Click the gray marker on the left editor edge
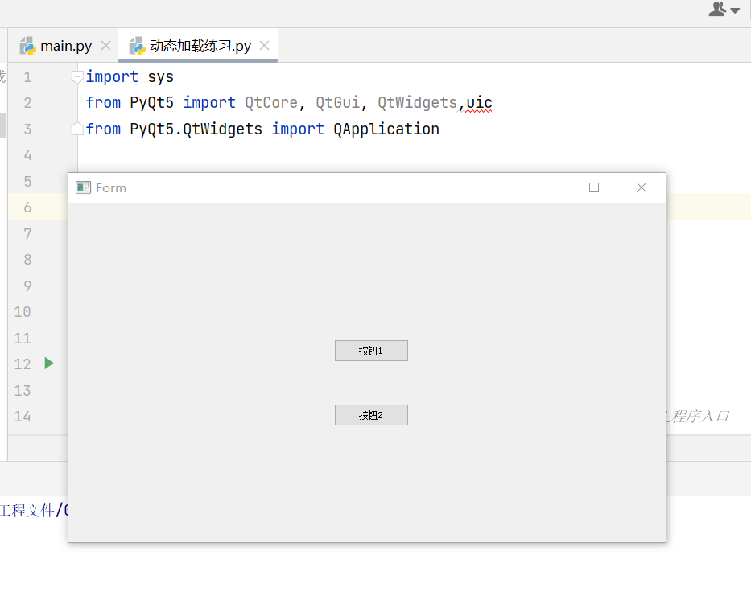The width and height of the screenshot is (751, 604). tap(2, 125)
